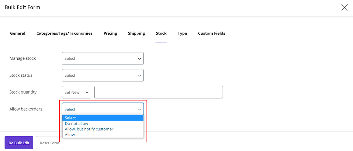Select the Shipping tab

tap(136, 33)
